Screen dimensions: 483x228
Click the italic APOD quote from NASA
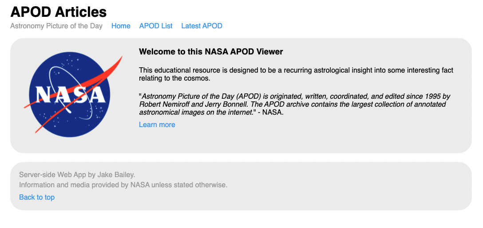[x=294, y=104]
